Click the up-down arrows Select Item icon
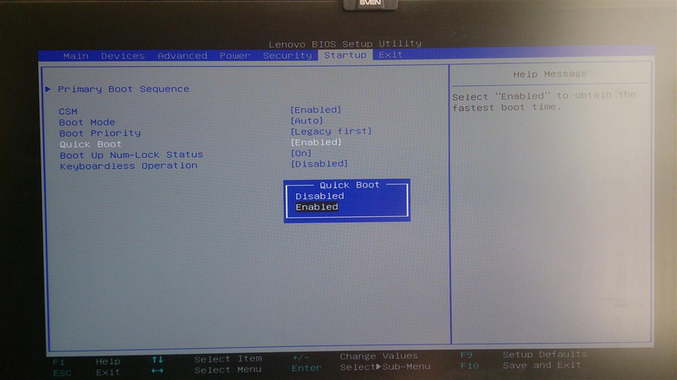The image size is (677, 380). pyautogui.click(x=157, y=360)
